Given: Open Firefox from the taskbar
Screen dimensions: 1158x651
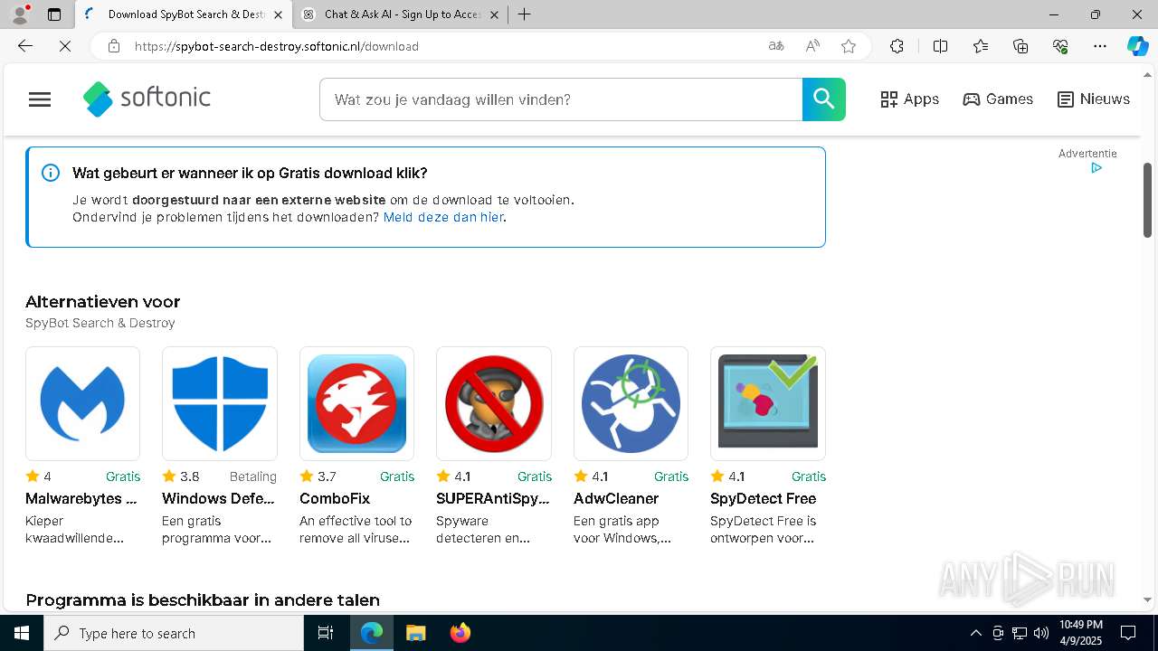Looking at the screenshot, I should click(460, 633).
